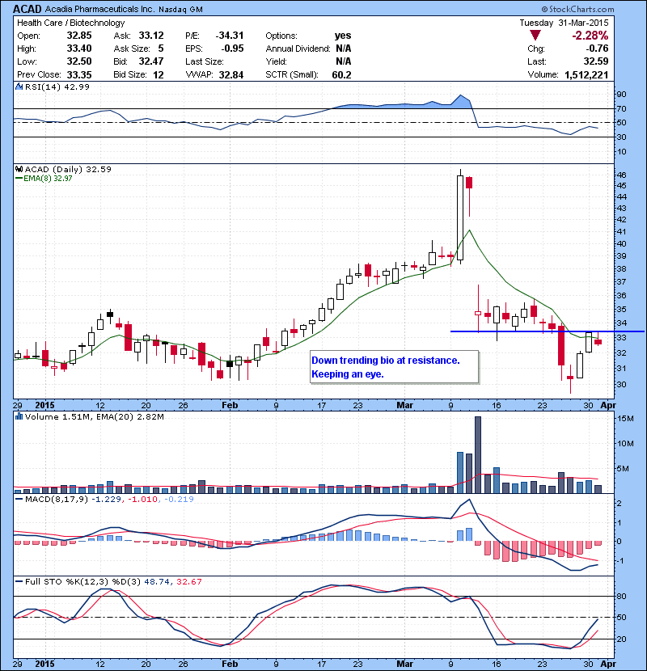
Task: Click the Options value yes
Action: [x=343, y=36]
